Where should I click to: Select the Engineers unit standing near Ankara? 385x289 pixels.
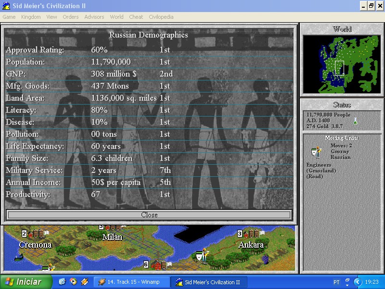[x=203, y=256]
